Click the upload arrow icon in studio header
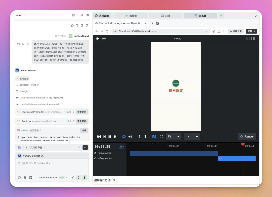The height and width of the screenshot is (197, 272). click(x=104, y=39)
